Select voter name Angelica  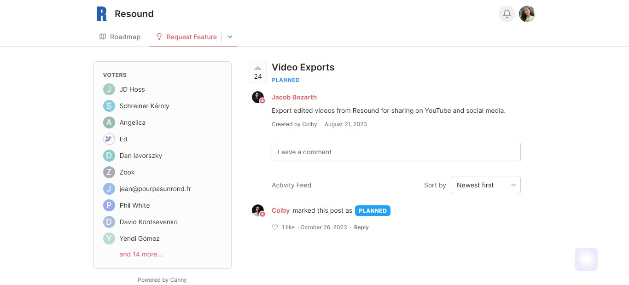tap(133, 122)
